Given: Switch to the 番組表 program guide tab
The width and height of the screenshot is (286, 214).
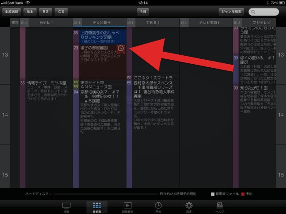Looking at the screenshot, I should (97, 207).
